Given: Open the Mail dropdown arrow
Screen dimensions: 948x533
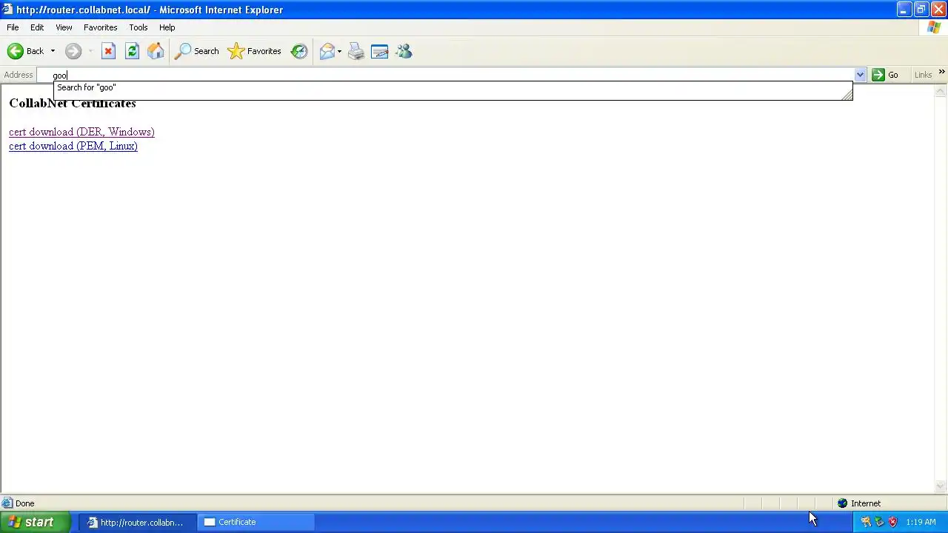Looking at the screenshot, I should tap(339, 51).
